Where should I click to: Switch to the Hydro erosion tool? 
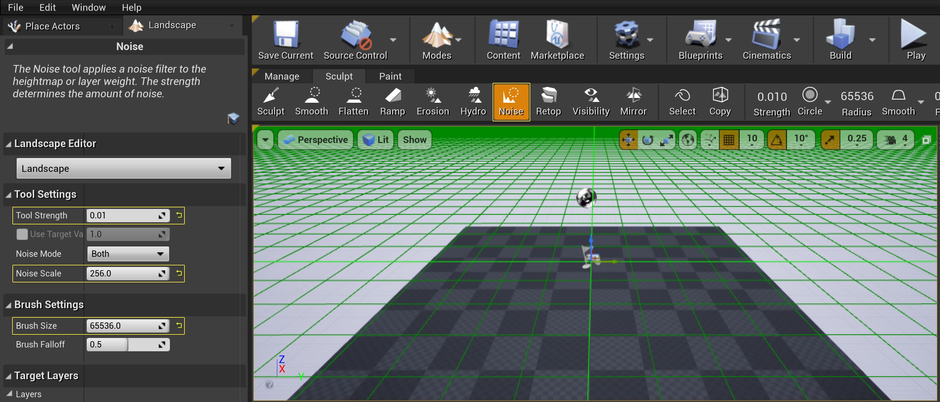473,102
